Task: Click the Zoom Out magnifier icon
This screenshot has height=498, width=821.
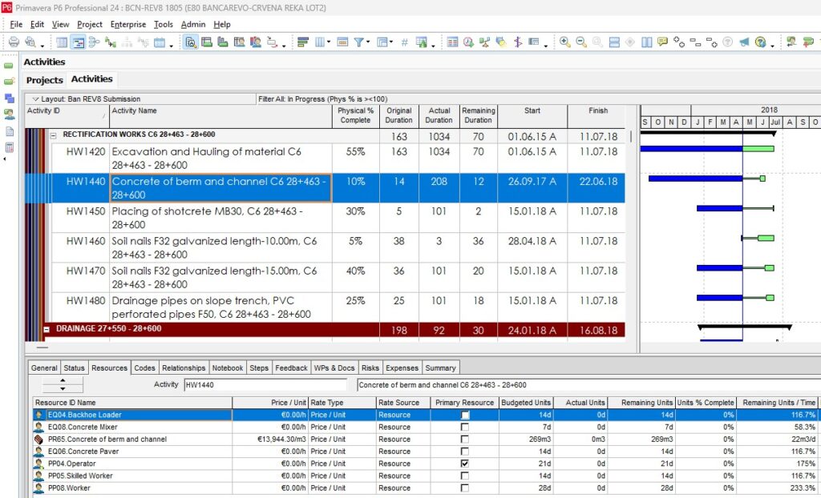Action: pyautogui.click(x=580, y=42)
